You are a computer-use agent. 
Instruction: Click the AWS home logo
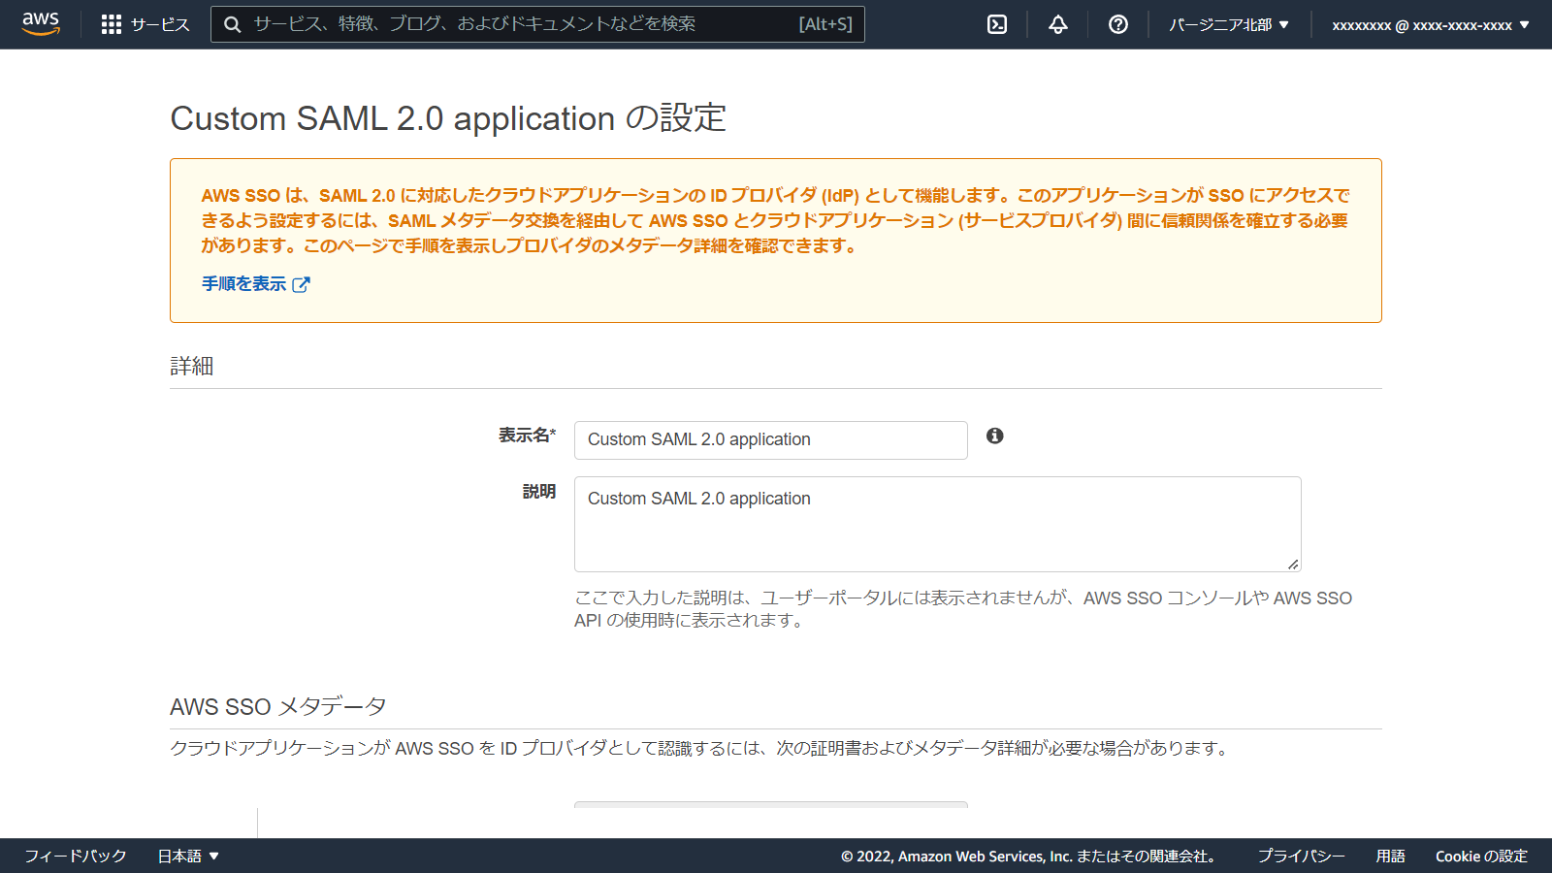[39, 24]
